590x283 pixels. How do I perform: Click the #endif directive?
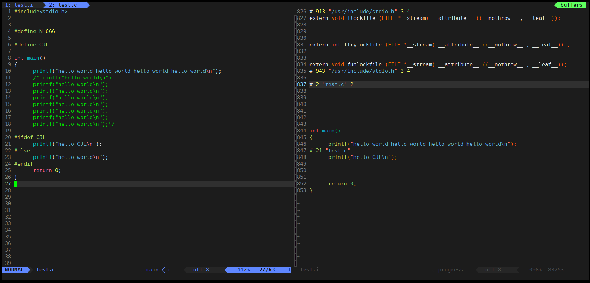(x=24, y=164)
